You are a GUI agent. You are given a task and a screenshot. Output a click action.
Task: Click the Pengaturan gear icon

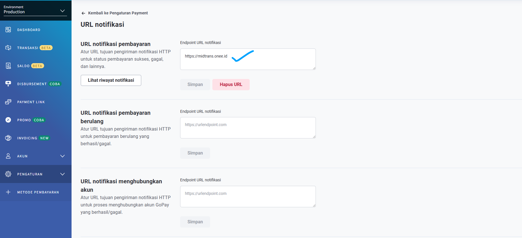8,174
